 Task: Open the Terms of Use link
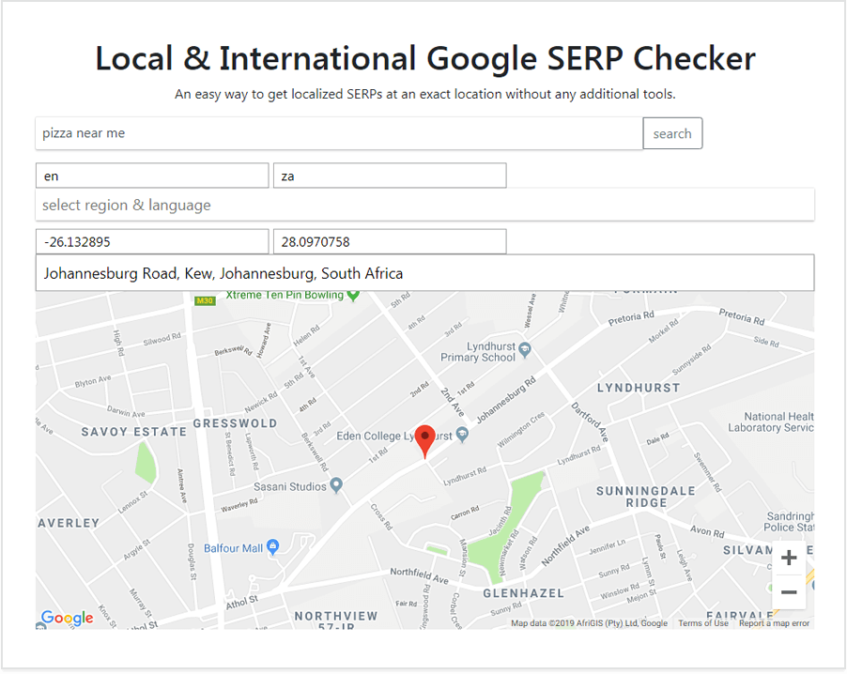click(702, 622)
